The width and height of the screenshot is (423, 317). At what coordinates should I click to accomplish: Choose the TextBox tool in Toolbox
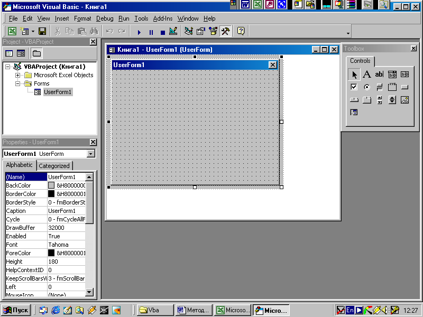coord(379,74)
